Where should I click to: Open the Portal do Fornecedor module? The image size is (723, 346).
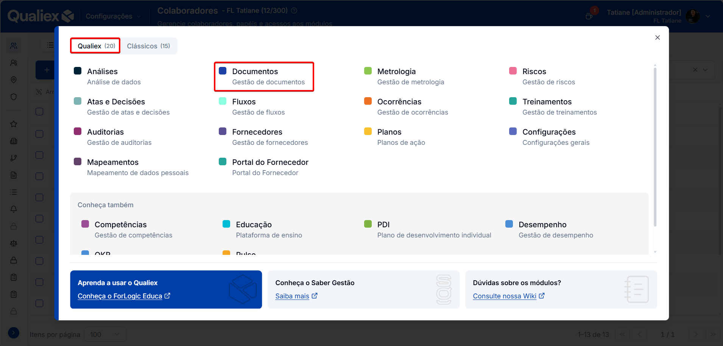[x=264, y=167]
